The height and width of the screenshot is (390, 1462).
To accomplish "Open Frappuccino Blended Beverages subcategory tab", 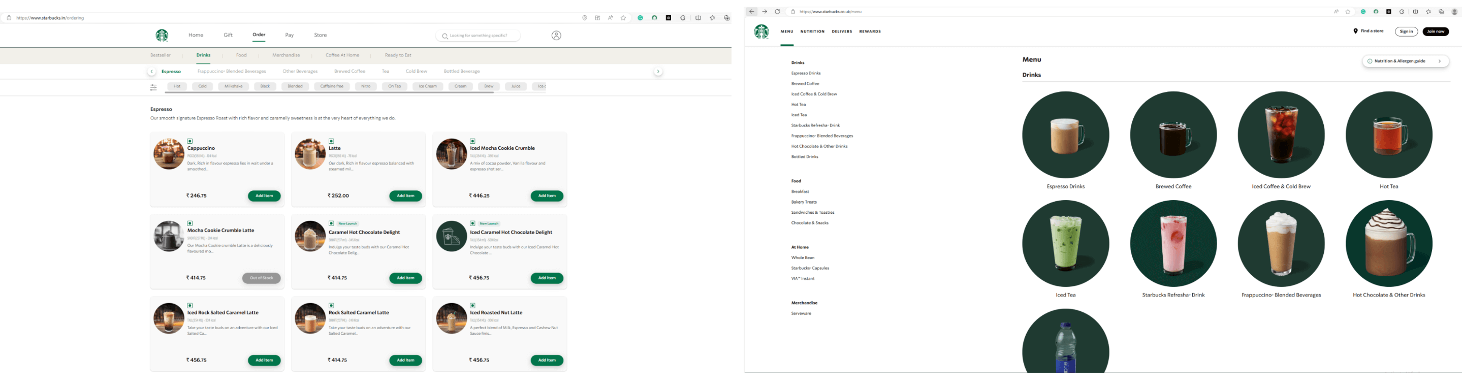I will coord(232,72).
